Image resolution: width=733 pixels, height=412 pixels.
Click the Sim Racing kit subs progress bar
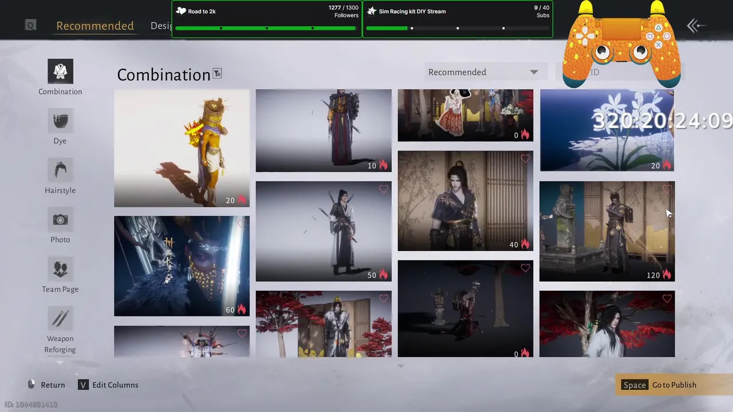pos(458,28)
